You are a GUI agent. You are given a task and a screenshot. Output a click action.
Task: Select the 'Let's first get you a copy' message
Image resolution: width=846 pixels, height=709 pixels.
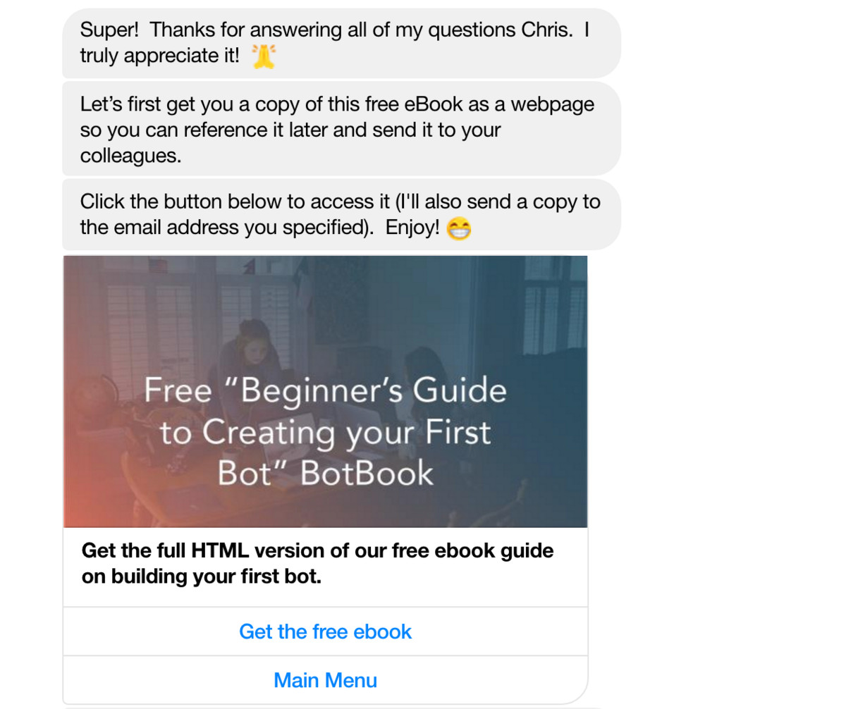pos(341,129)
